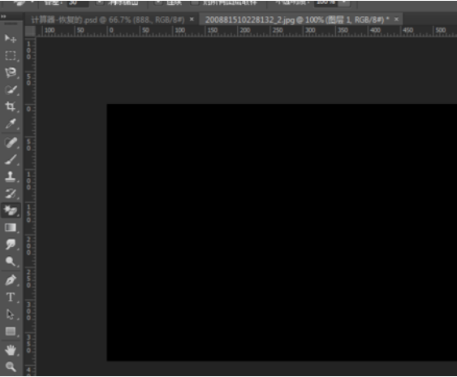Image resolution: width=457 pixels, height=377 pixels.
Task: Select the Smudge tool
Action: [x=11, y=245]
